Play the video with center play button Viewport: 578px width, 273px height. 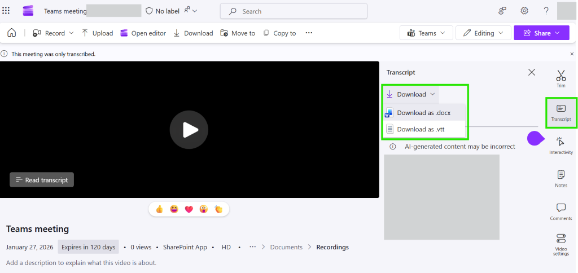(189, 130)
